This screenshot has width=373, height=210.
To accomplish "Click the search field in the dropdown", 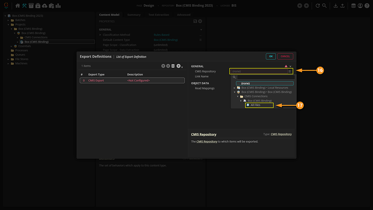I will pos(266,77).
